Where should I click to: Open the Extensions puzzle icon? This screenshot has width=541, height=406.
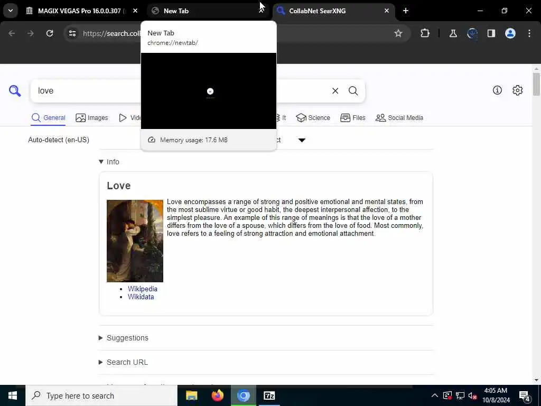425,33
